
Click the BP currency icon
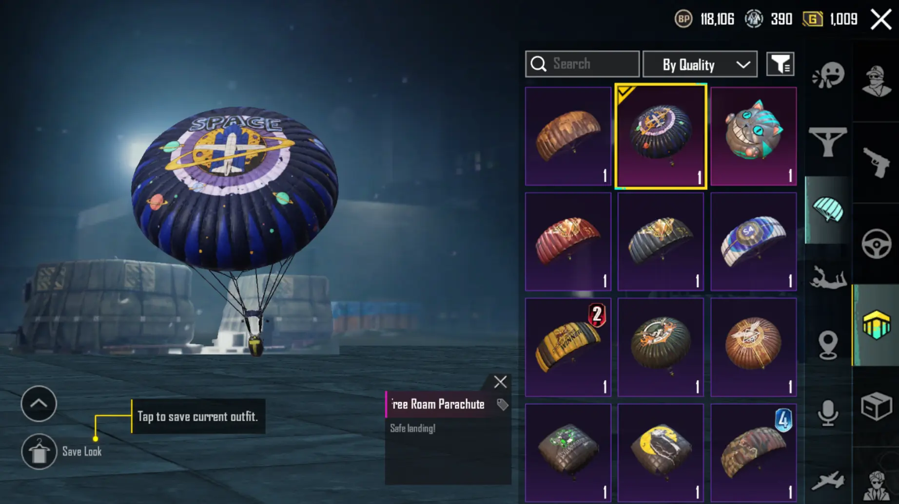coord(684,19)
